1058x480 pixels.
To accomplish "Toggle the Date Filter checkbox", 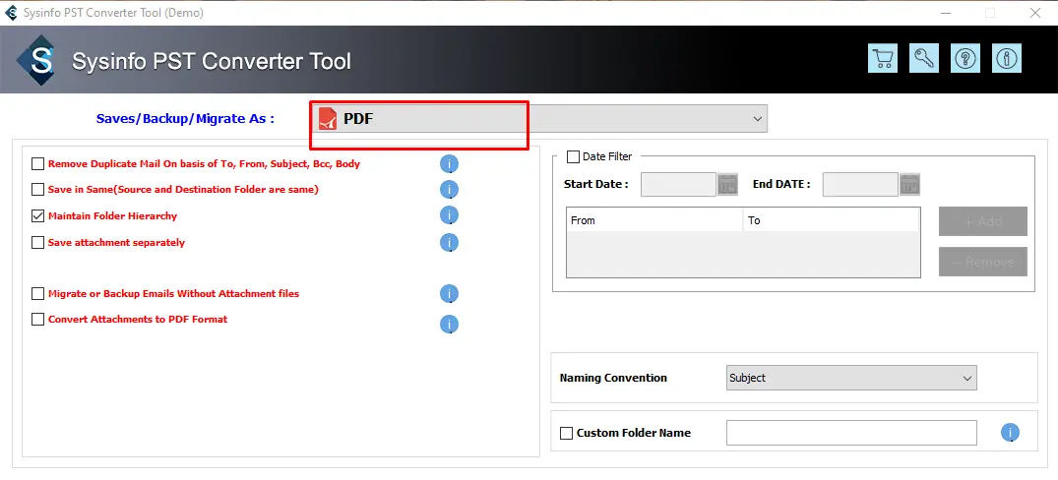I will 573,156.
